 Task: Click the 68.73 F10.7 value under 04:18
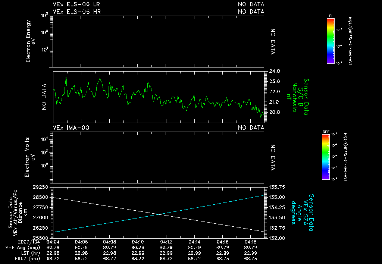pyautogui.click(x=250, y=259)
